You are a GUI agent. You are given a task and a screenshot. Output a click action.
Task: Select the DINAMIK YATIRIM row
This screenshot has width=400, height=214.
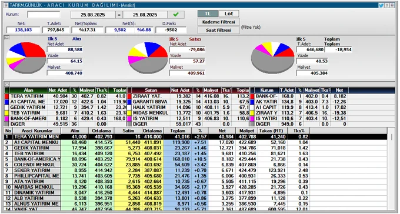pos(195,193)
